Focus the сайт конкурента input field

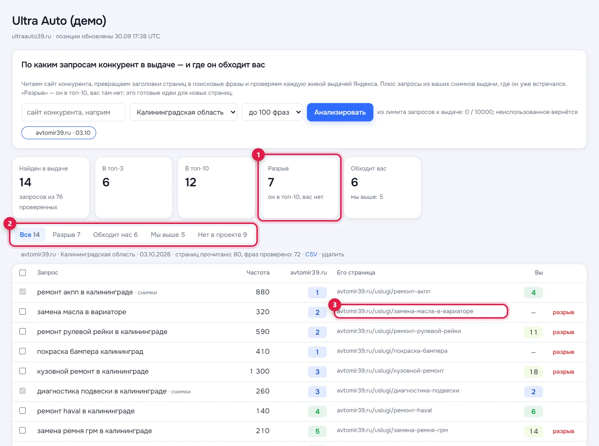73,112
